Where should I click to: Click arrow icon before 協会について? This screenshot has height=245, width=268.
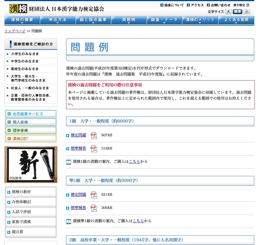(162, 5)
